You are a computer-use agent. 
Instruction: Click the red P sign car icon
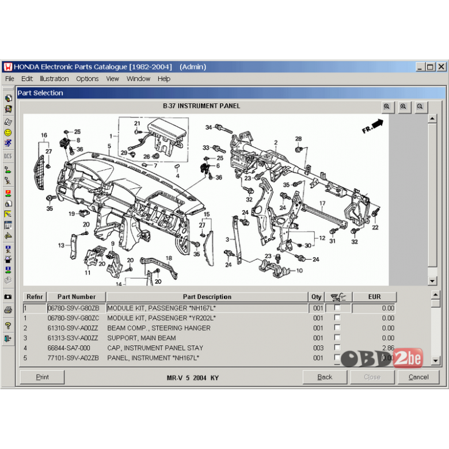click(8, 193)
